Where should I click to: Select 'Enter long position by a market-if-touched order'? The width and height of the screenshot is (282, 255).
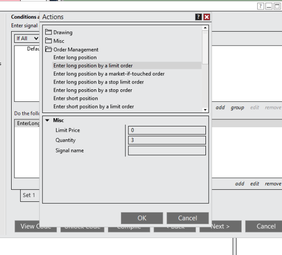[109, 74]
